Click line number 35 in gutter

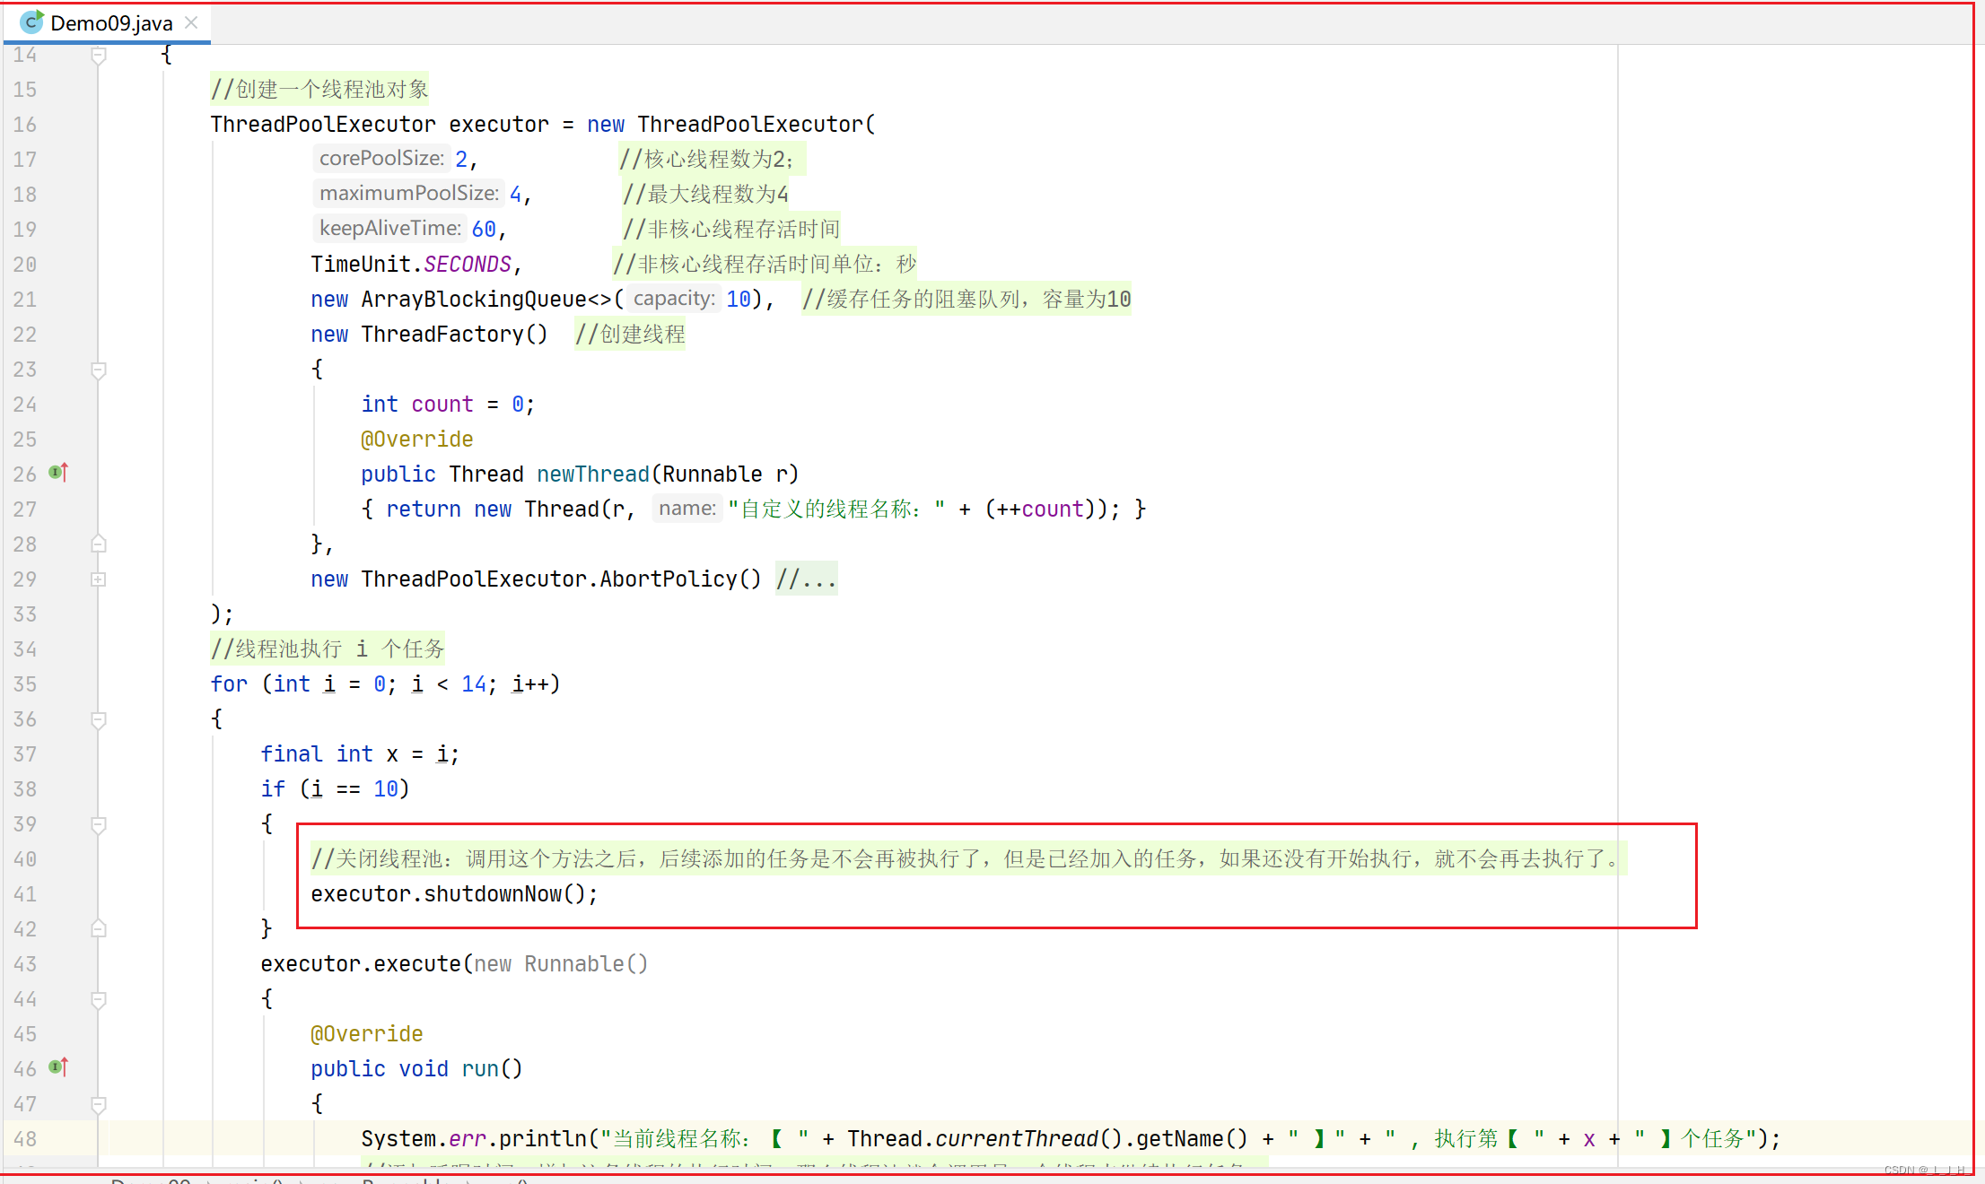[x=25, y=684]
